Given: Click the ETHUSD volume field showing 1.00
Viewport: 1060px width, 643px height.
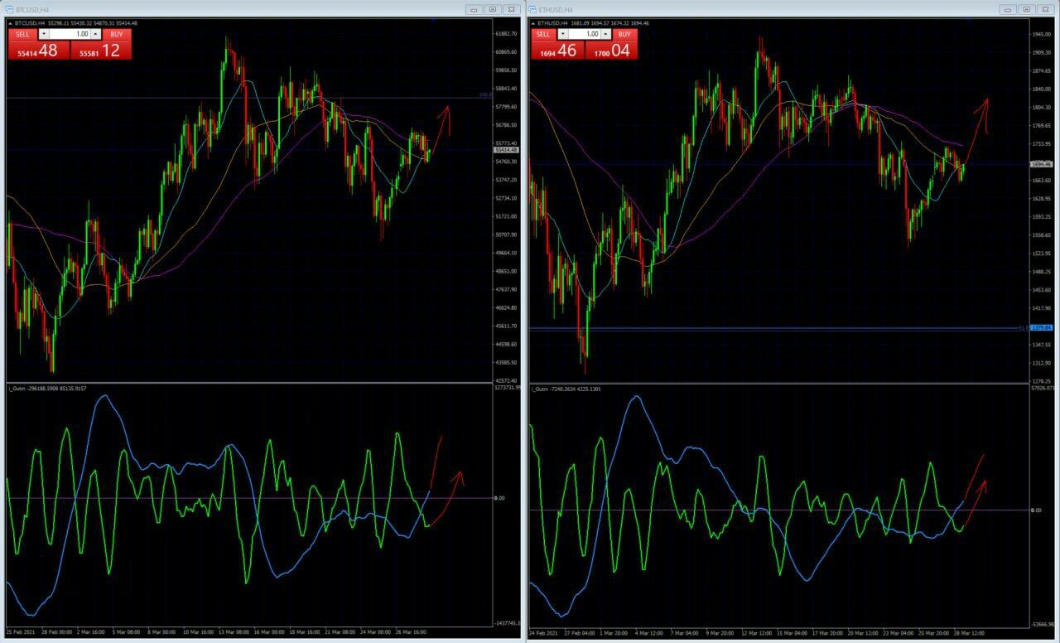Looking at the screenshot, I should click(x=584, y=34).
